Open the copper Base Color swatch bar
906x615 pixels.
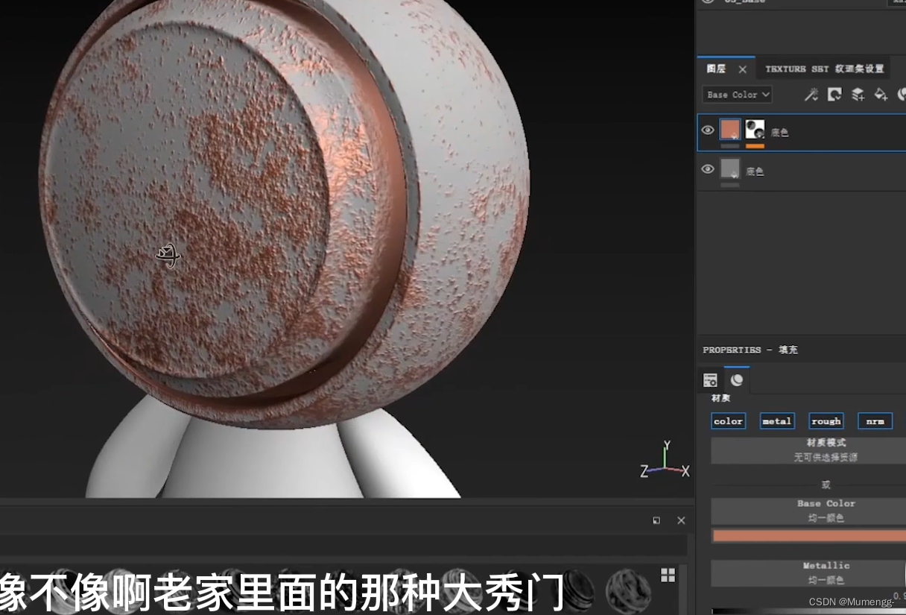(x=809, y=536)
